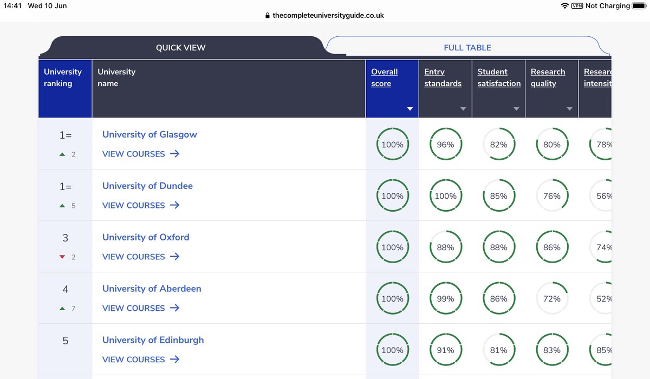
Task: Tap the battery icon in status bar
Action: tap(639, 6)
